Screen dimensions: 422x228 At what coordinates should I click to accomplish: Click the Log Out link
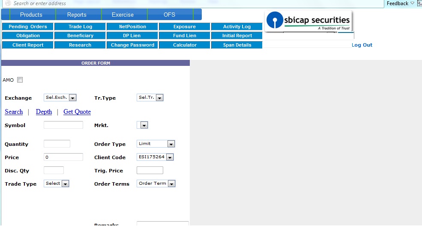point(362,45)
